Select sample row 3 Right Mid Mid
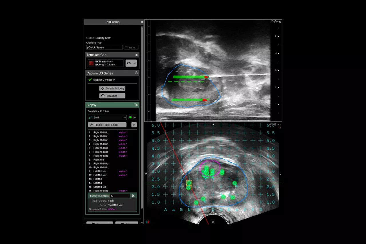The width and height of the screenshot is (366, 244). coord(112,140)
